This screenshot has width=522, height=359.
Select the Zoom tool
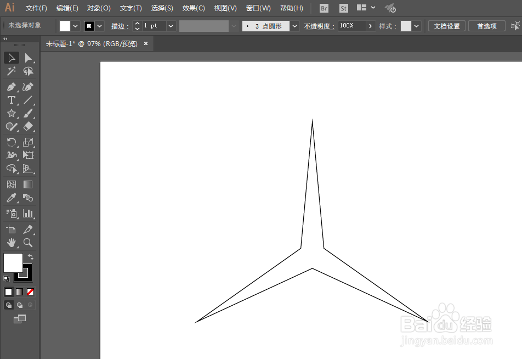coord(28,243)
